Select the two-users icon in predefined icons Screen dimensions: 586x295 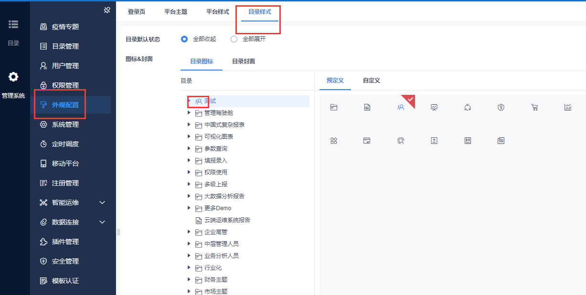click(401, 107)
